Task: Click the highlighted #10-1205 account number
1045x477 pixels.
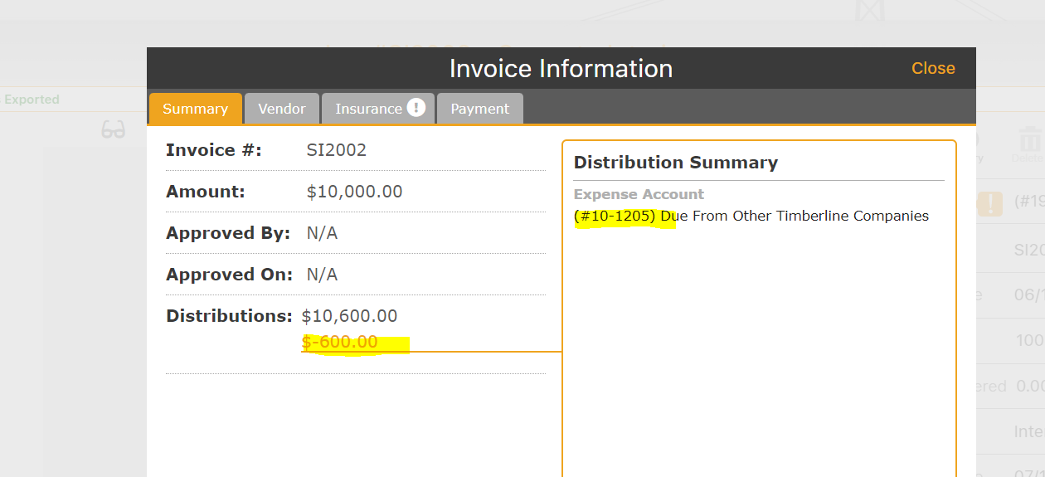Action: click(615, 217)
